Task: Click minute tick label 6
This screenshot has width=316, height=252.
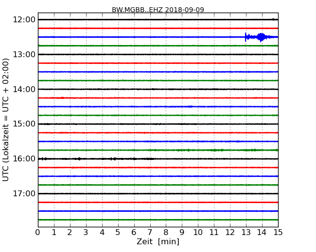Action: [x=134, y=233]
